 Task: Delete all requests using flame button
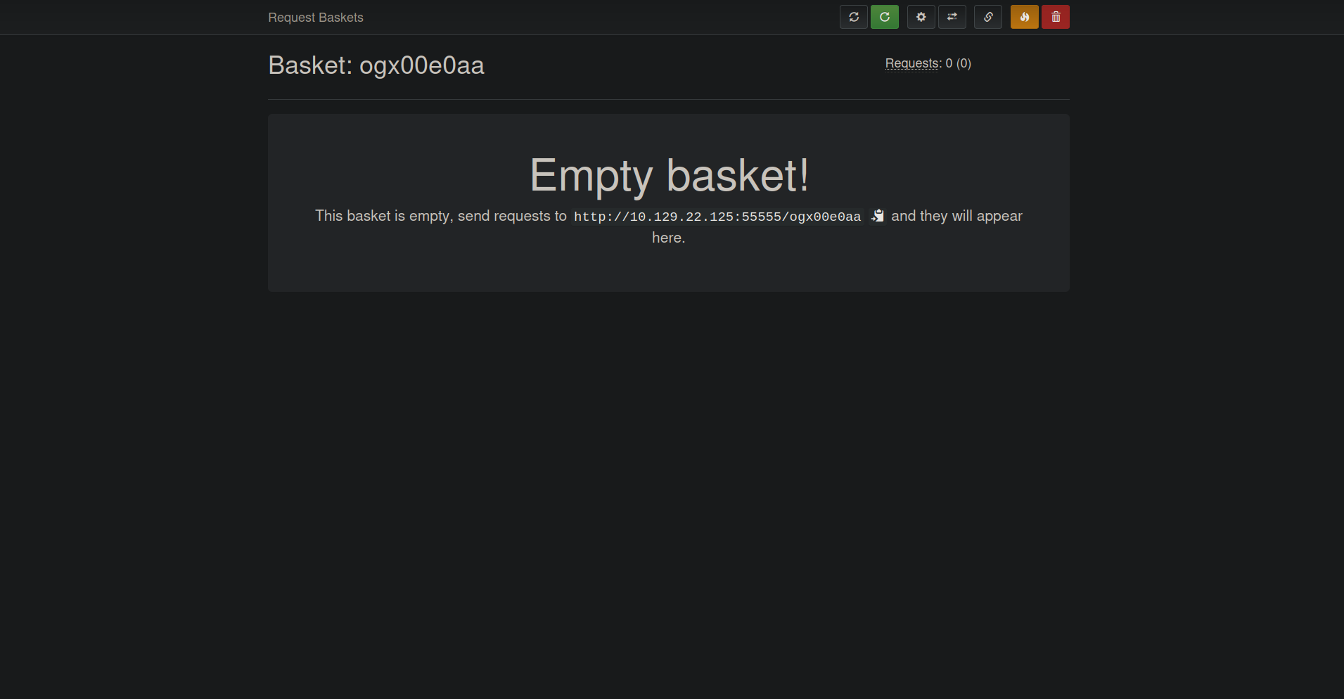click(1024, 17)
